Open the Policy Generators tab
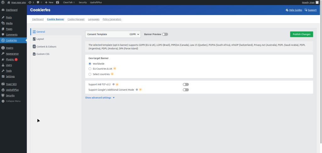 coord(112,19)
